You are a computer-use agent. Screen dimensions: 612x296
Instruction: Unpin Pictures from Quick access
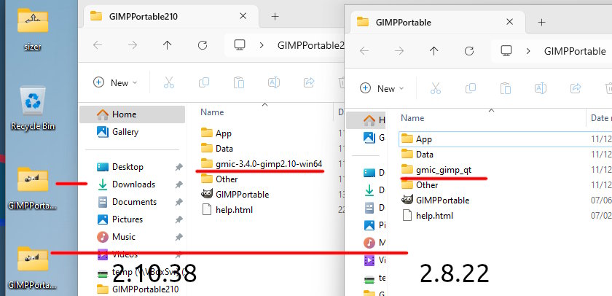tap(178, 220)
